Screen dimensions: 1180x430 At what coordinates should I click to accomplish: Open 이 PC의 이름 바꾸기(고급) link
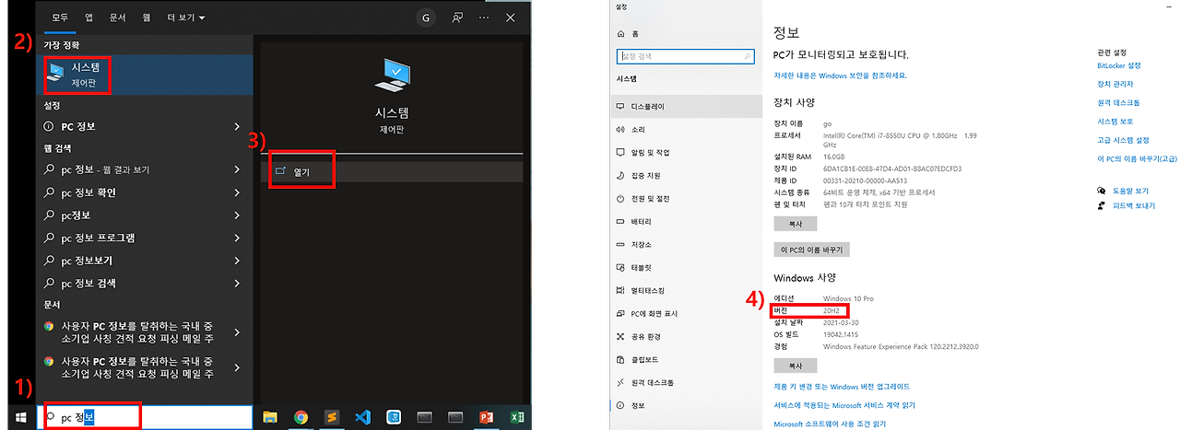1137,158
